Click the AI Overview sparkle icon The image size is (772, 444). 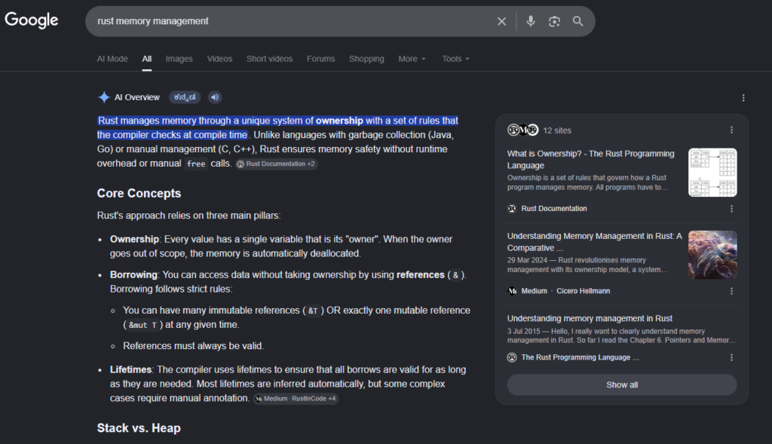[103, 97]
